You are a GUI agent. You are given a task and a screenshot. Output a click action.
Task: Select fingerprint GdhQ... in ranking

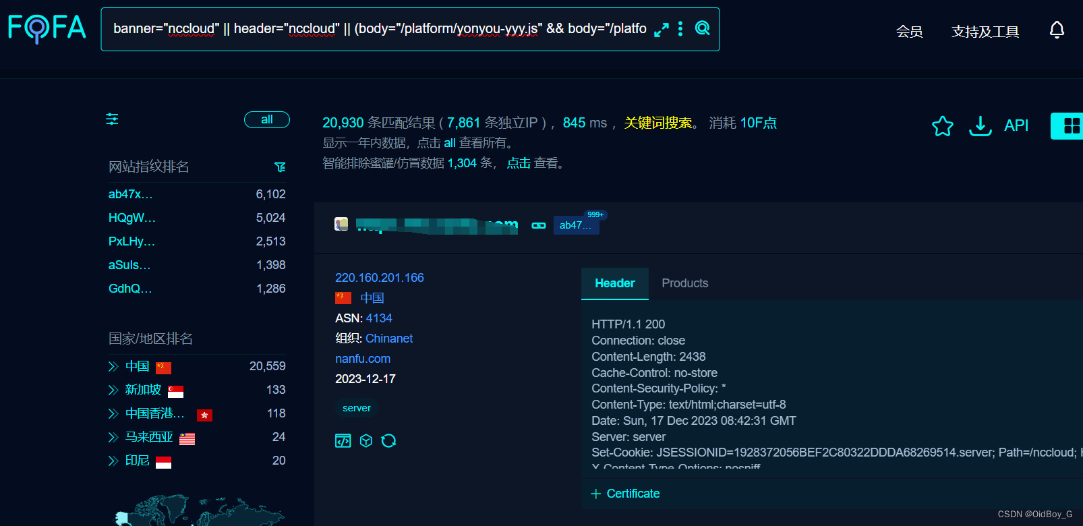tap(130, 289)
